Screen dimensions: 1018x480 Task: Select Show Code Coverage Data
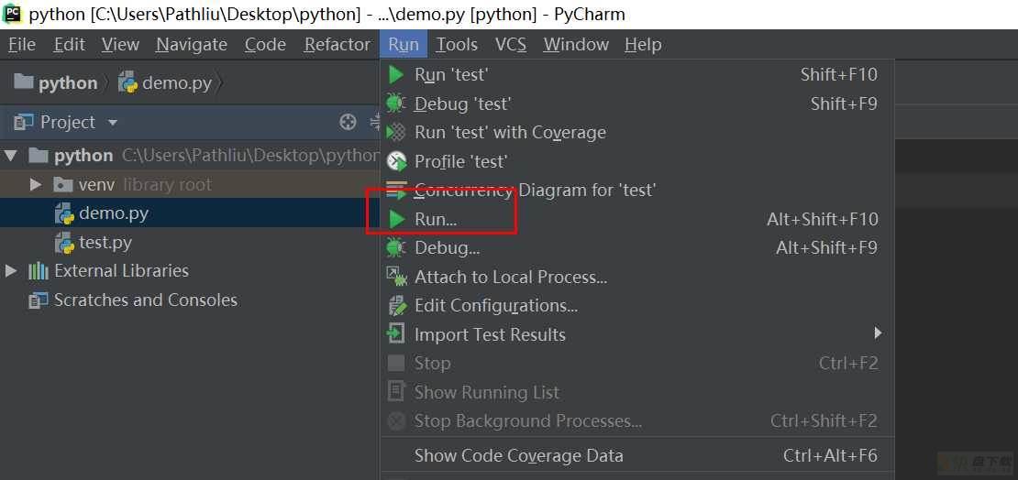(636, 456)
